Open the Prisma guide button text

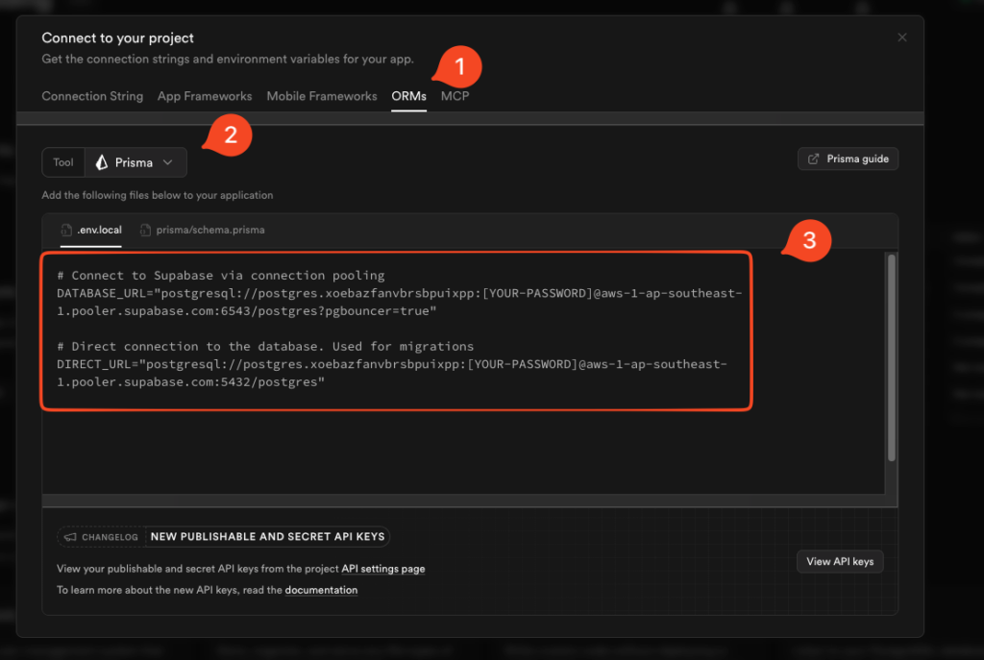pos(857,159)
